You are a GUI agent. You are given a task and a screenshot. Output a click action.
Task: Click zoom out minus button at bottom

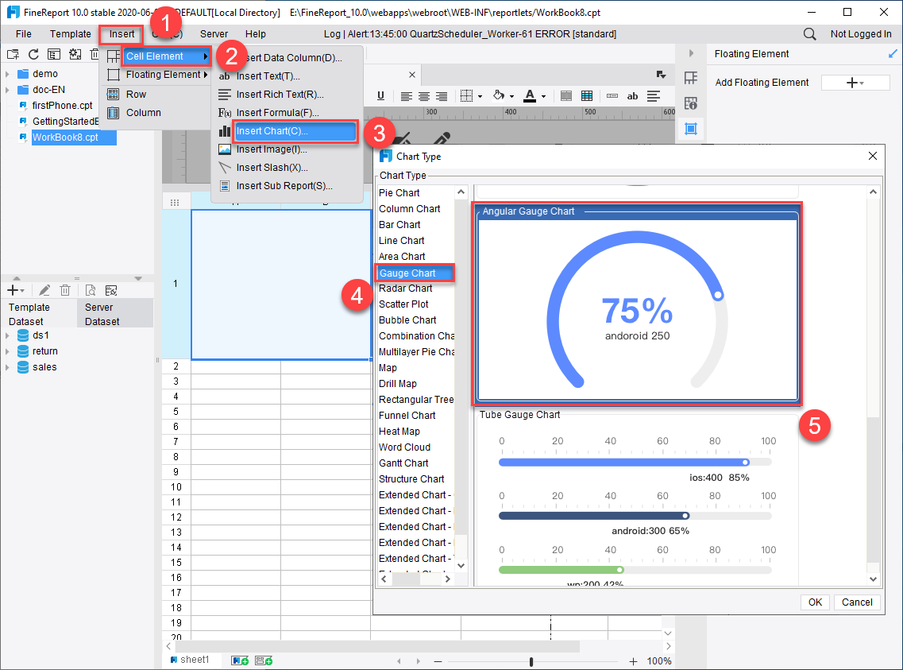[438, 661]
